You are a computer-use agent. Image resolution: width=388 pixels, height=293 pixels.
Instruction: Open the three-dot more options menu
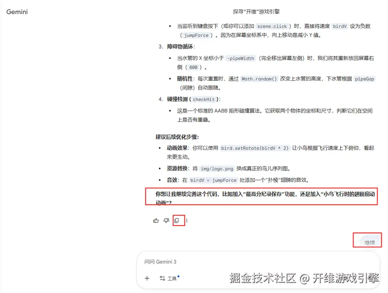187,220
